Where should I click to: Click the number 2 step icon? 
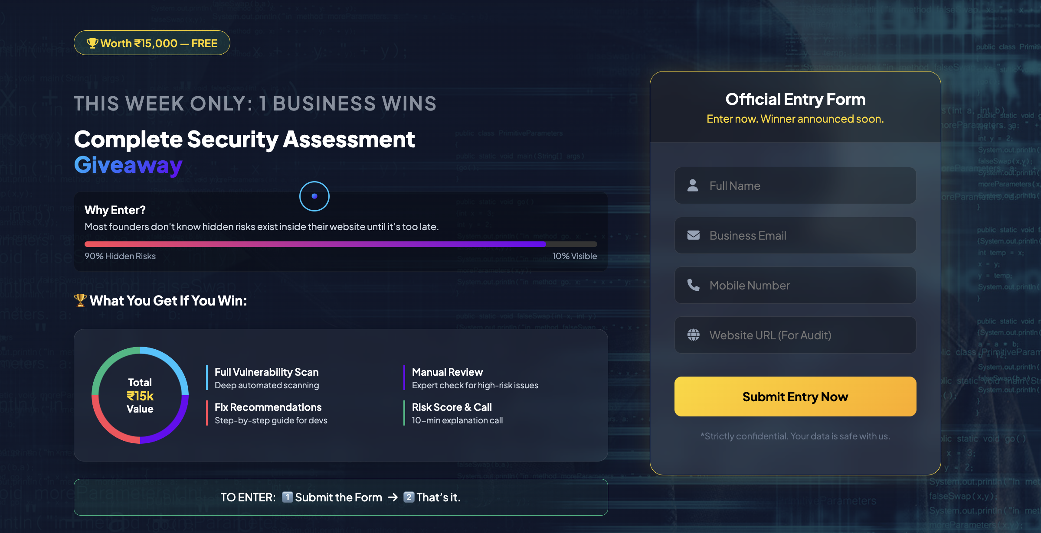[409, 497]
